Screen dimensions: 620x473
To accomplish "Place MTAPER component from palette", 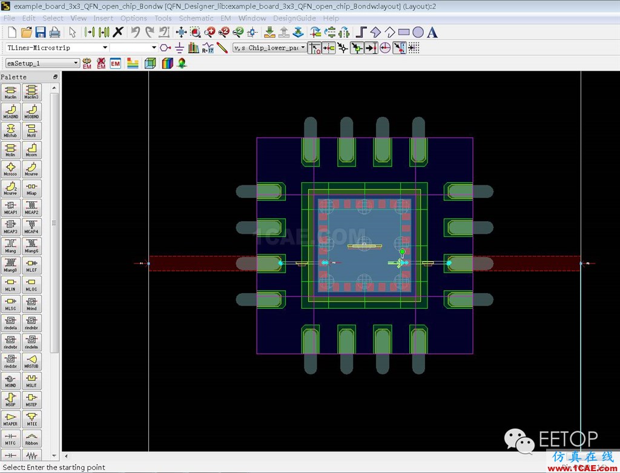I will coord(11,419).
